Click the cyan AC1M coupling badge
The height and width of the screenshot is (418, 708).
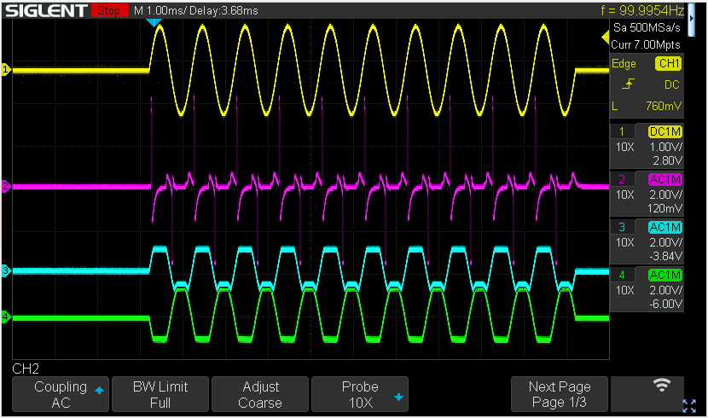click(x=665, y=227)
